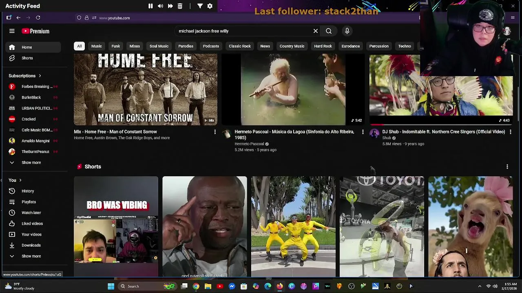Click the YouTube Premium logo

pos(35,31)
